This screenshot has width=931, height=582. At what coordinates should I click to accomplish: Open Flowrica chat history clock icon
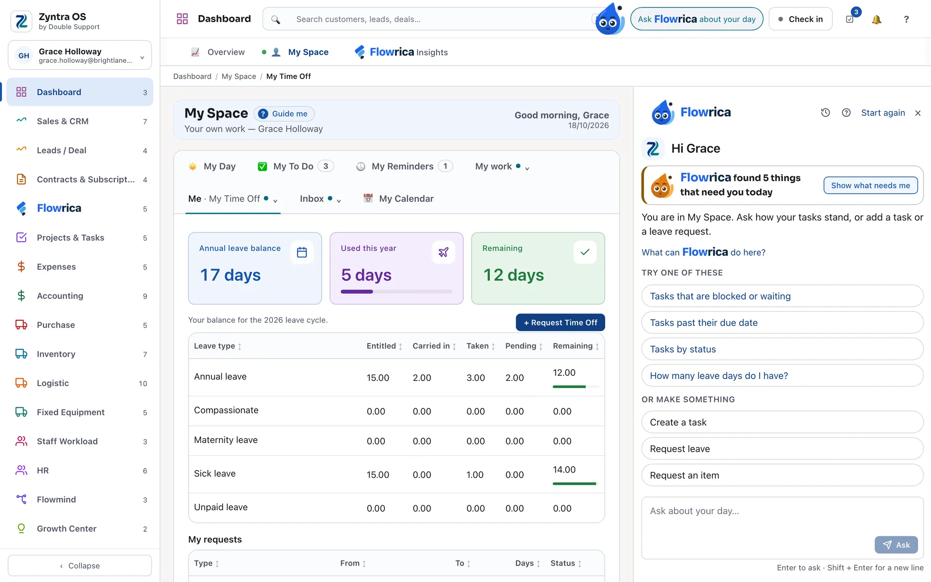click(x=825, y=113)
